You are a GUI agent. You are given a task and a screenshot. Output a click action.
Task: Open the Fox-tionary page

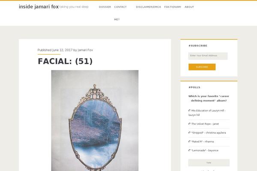[173, 7]
